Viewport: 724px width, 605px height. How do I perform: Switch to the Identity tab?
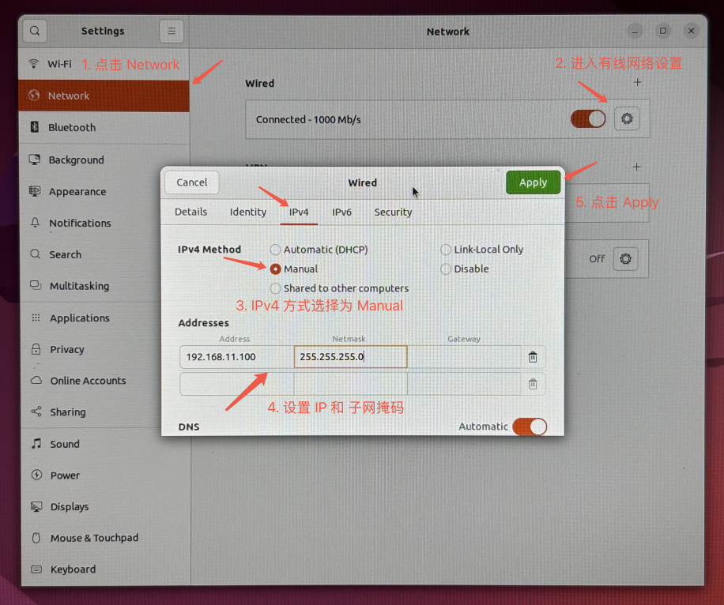point(248,212)
